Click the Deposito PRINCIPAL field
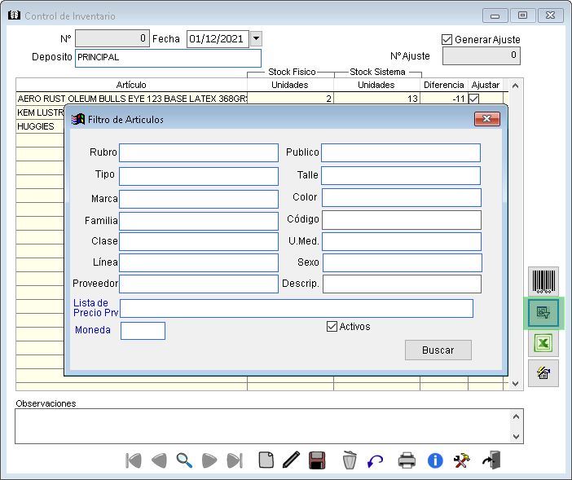This screenshot has width=572, height=480. (168, 58)
